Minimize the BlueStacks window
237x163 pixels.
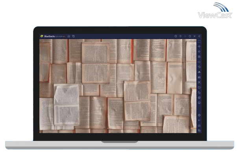[185, 36]
